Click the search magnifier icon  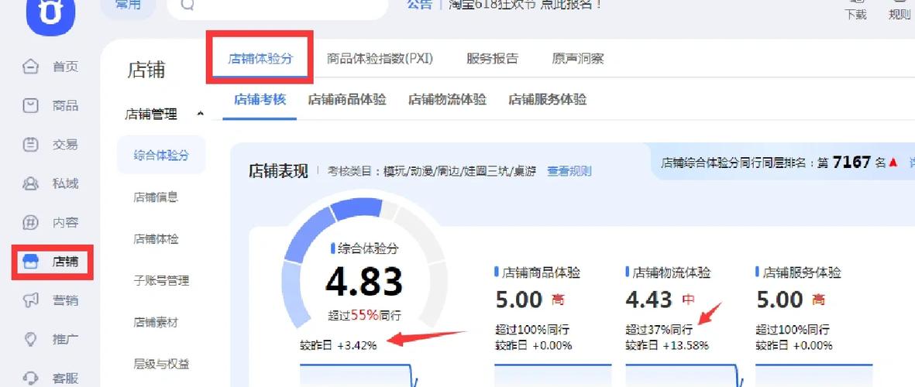tap(187, 5)
